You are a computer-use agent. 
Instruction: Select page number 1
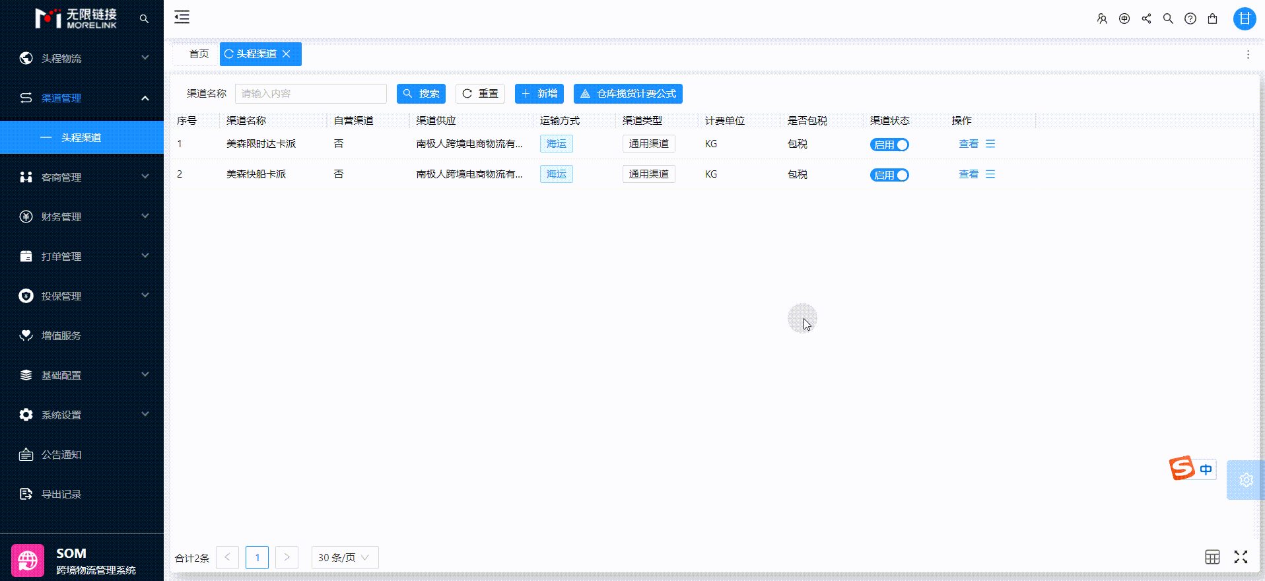(257, 557)
